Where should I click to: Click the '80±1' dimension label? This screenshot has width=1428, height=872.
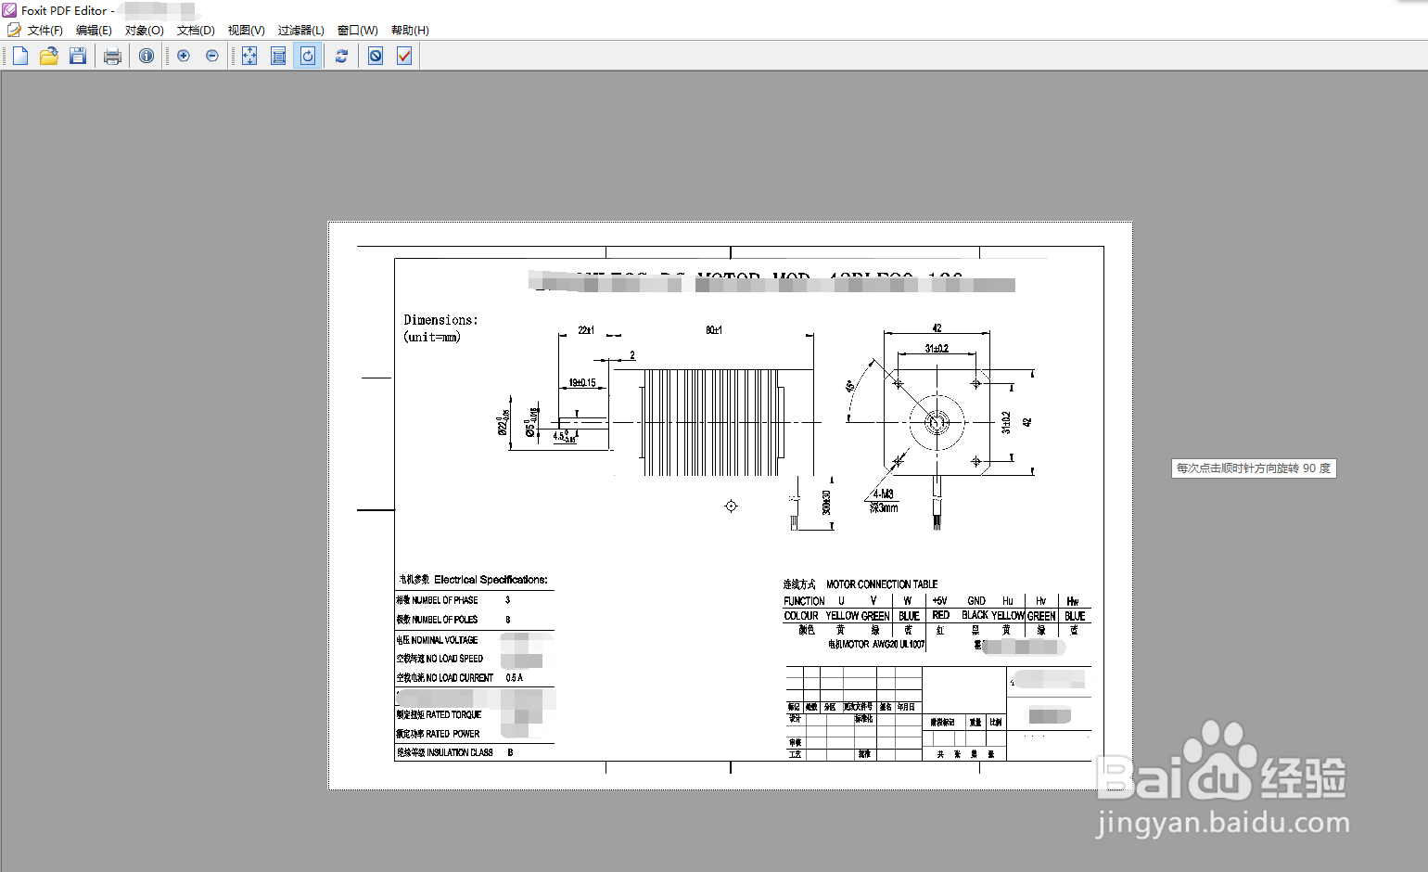tap(714, 330)
